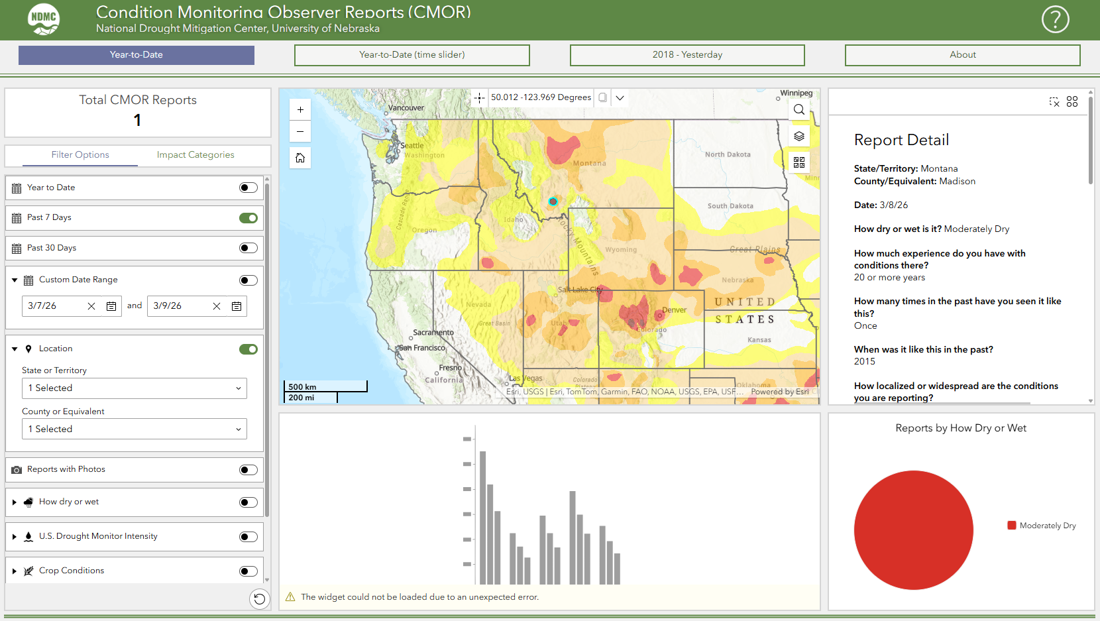Open the Year-to-Date (time slider) tab

tap(412, 55)
